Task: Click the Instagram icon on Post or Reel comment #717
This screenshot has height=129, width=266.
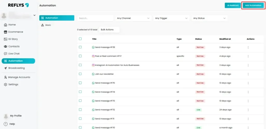Action: [93, 56]
